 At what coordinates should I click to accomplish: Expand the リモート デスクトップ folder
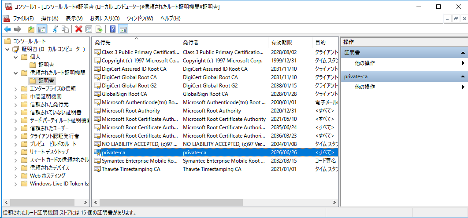(x=16, y=152)
